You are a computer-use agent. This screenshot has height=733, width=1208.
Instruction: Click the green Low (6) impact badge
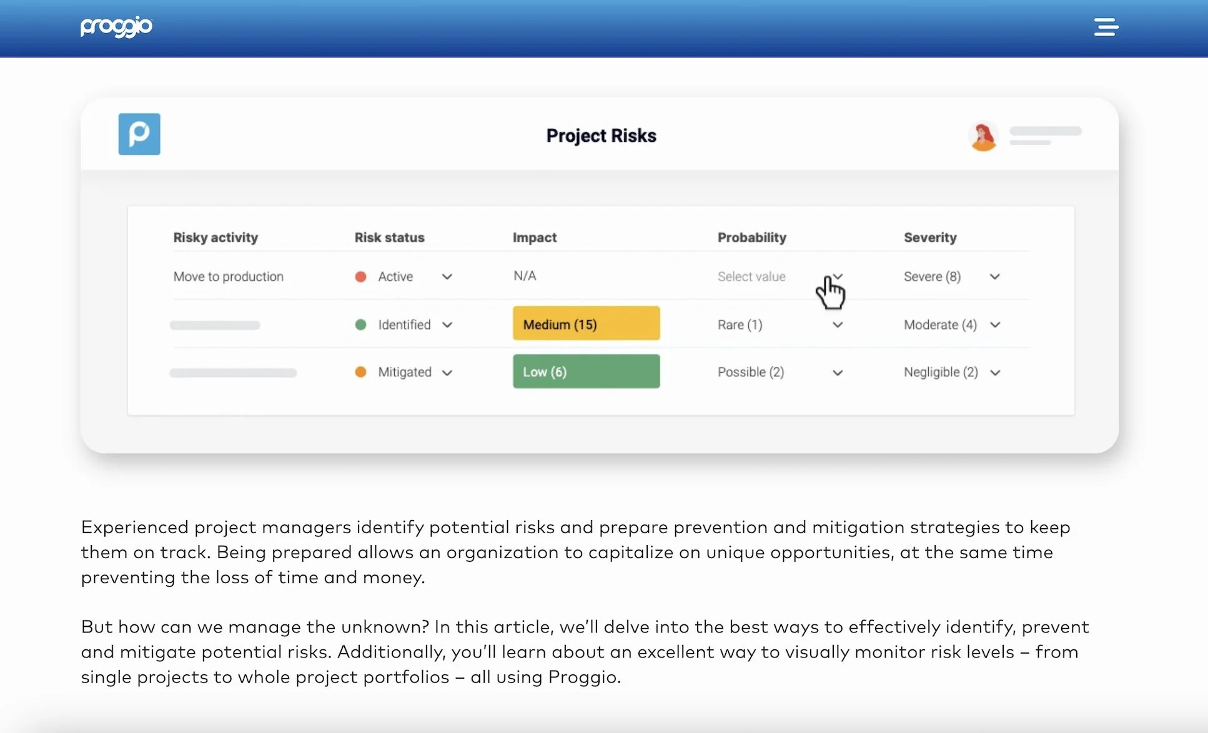[586, 371]
